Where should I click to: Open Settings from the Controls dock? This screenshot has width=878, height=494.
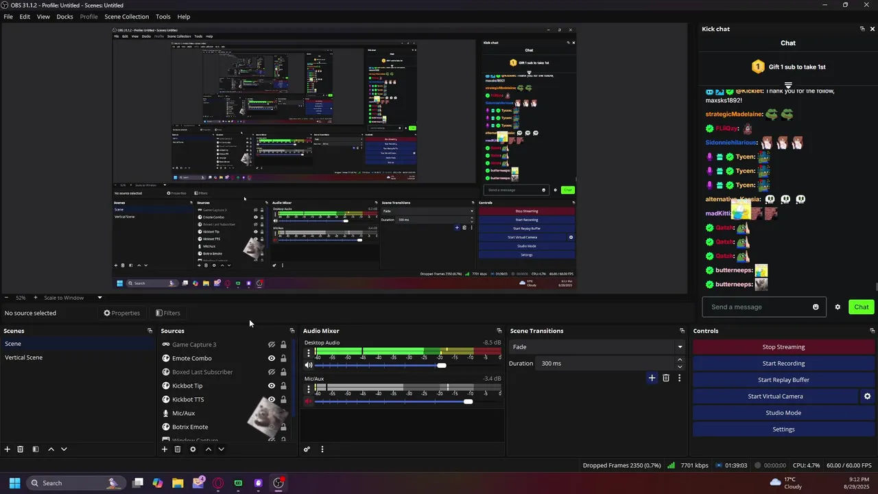click(x=783, y=430)
